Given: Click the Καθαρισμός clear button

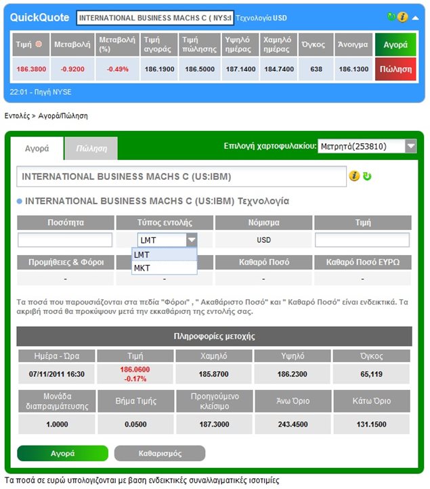Looking at the screenshot, I should [x=160, y=453].
